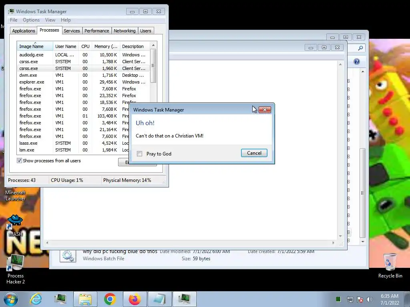Select the dwm.exe process row
This screenshot has height=307, width=410.
click(x=83, y=75)
